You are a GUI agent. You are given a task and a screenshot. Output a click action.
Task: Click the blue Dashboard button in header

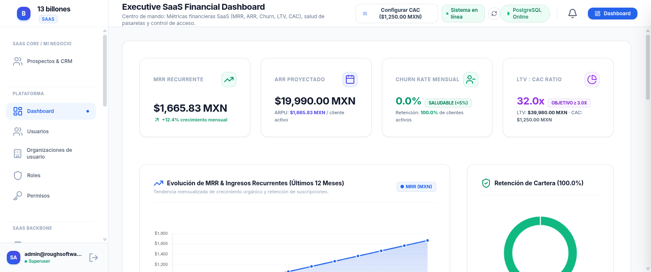[612, 14]
